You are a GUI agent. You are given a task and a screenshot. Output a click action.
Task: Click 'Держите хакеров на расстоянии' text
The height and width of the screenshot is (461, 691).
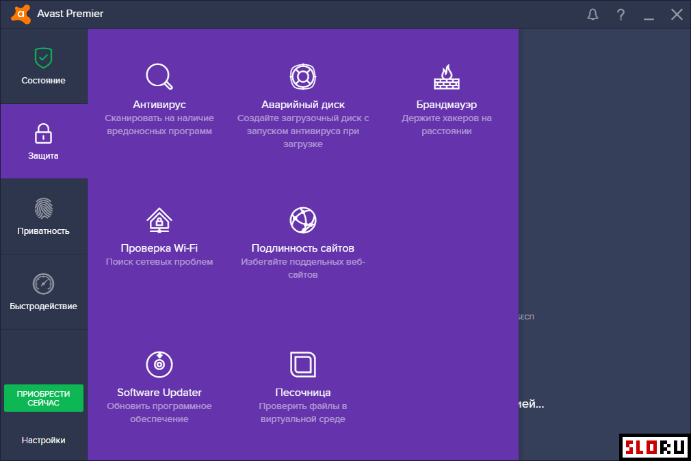[447, 124]
